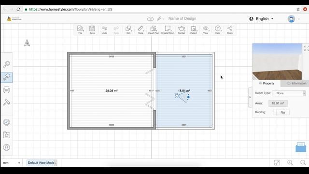Click the browser back arrow
309x174 pixels.
tap(5, 9)
